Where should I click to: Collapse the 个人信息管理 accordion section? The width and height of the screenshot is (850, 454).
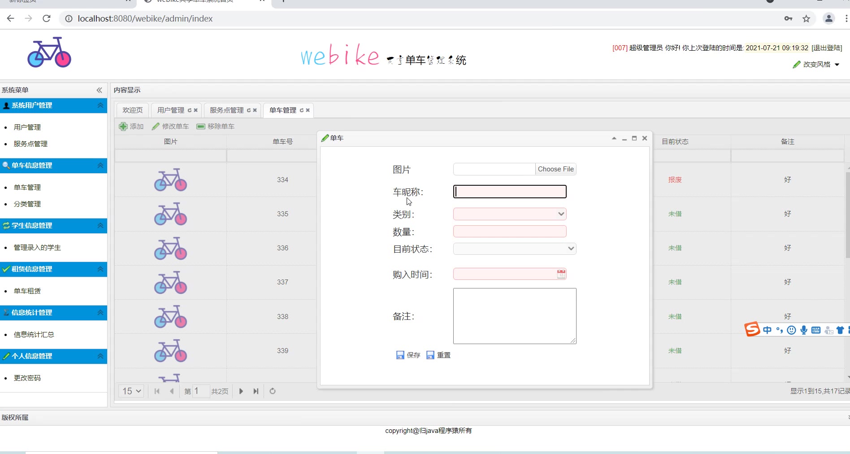click(100, 356)
